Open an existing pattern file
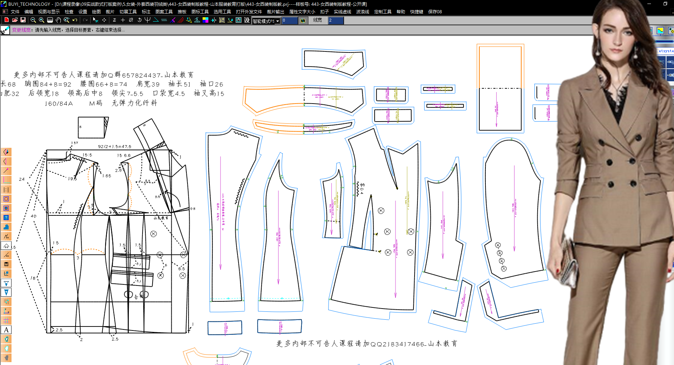 tap(15, 20)
